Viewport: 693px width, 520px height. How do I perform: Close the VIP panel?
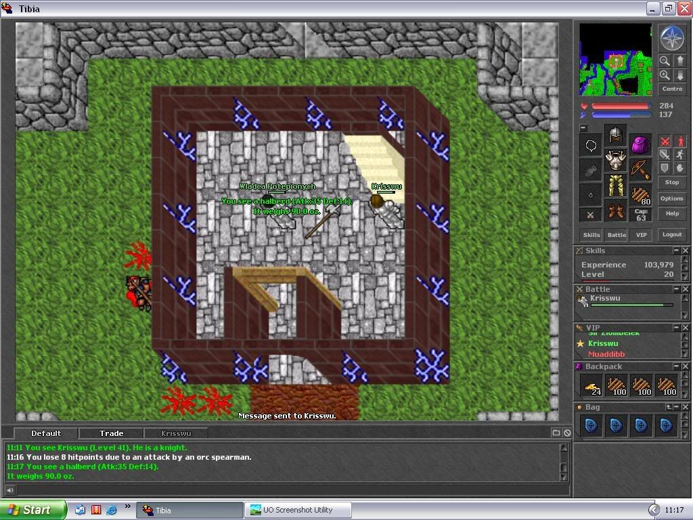point(685,327)
